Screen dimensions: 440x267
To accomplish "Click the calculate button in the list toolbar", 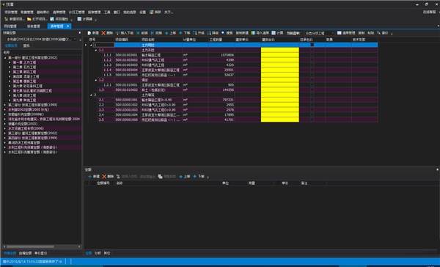I will click(277, 33).
